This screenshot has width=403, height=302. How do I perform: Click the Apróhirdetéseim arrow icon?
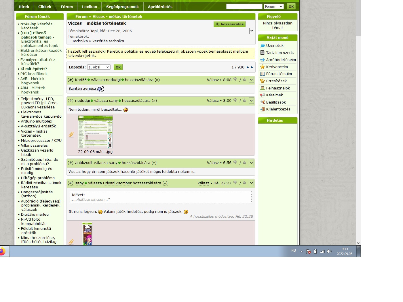tap(263, 60)
